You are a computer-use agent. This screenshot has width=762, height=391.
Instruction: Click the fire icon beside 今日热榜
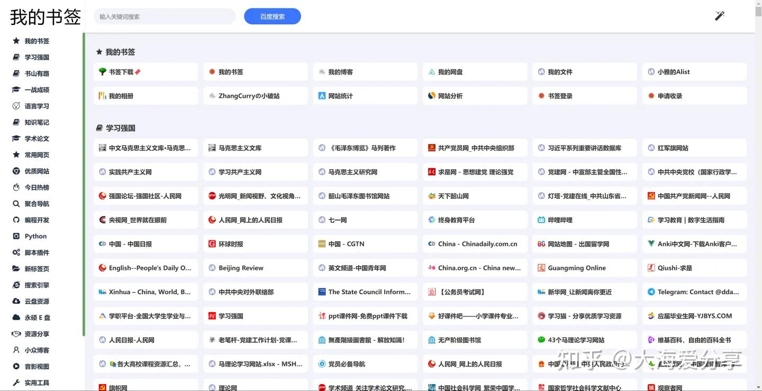coord(16,187)
